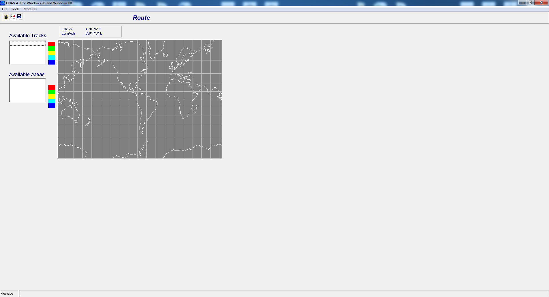Screen dimensions: 549x297
Task: Choose the blue Available Areas color swatch
Action: pyautogui.click(x=51, y=106)
